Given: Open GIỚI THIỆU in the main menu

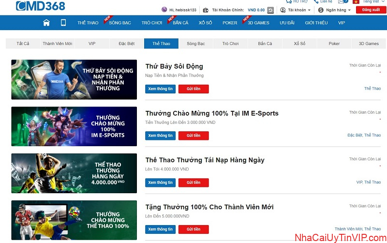Looking at the screenshot, I should [x=316, y=23].
